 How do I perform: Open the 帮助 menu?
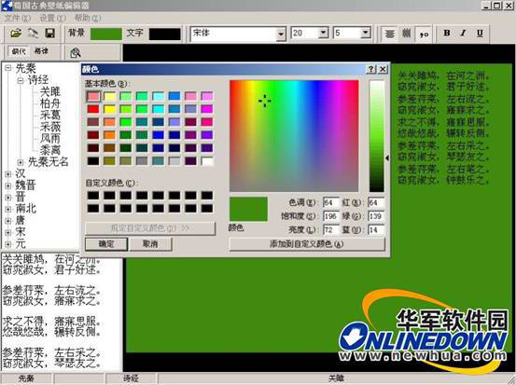coord(88,18)
